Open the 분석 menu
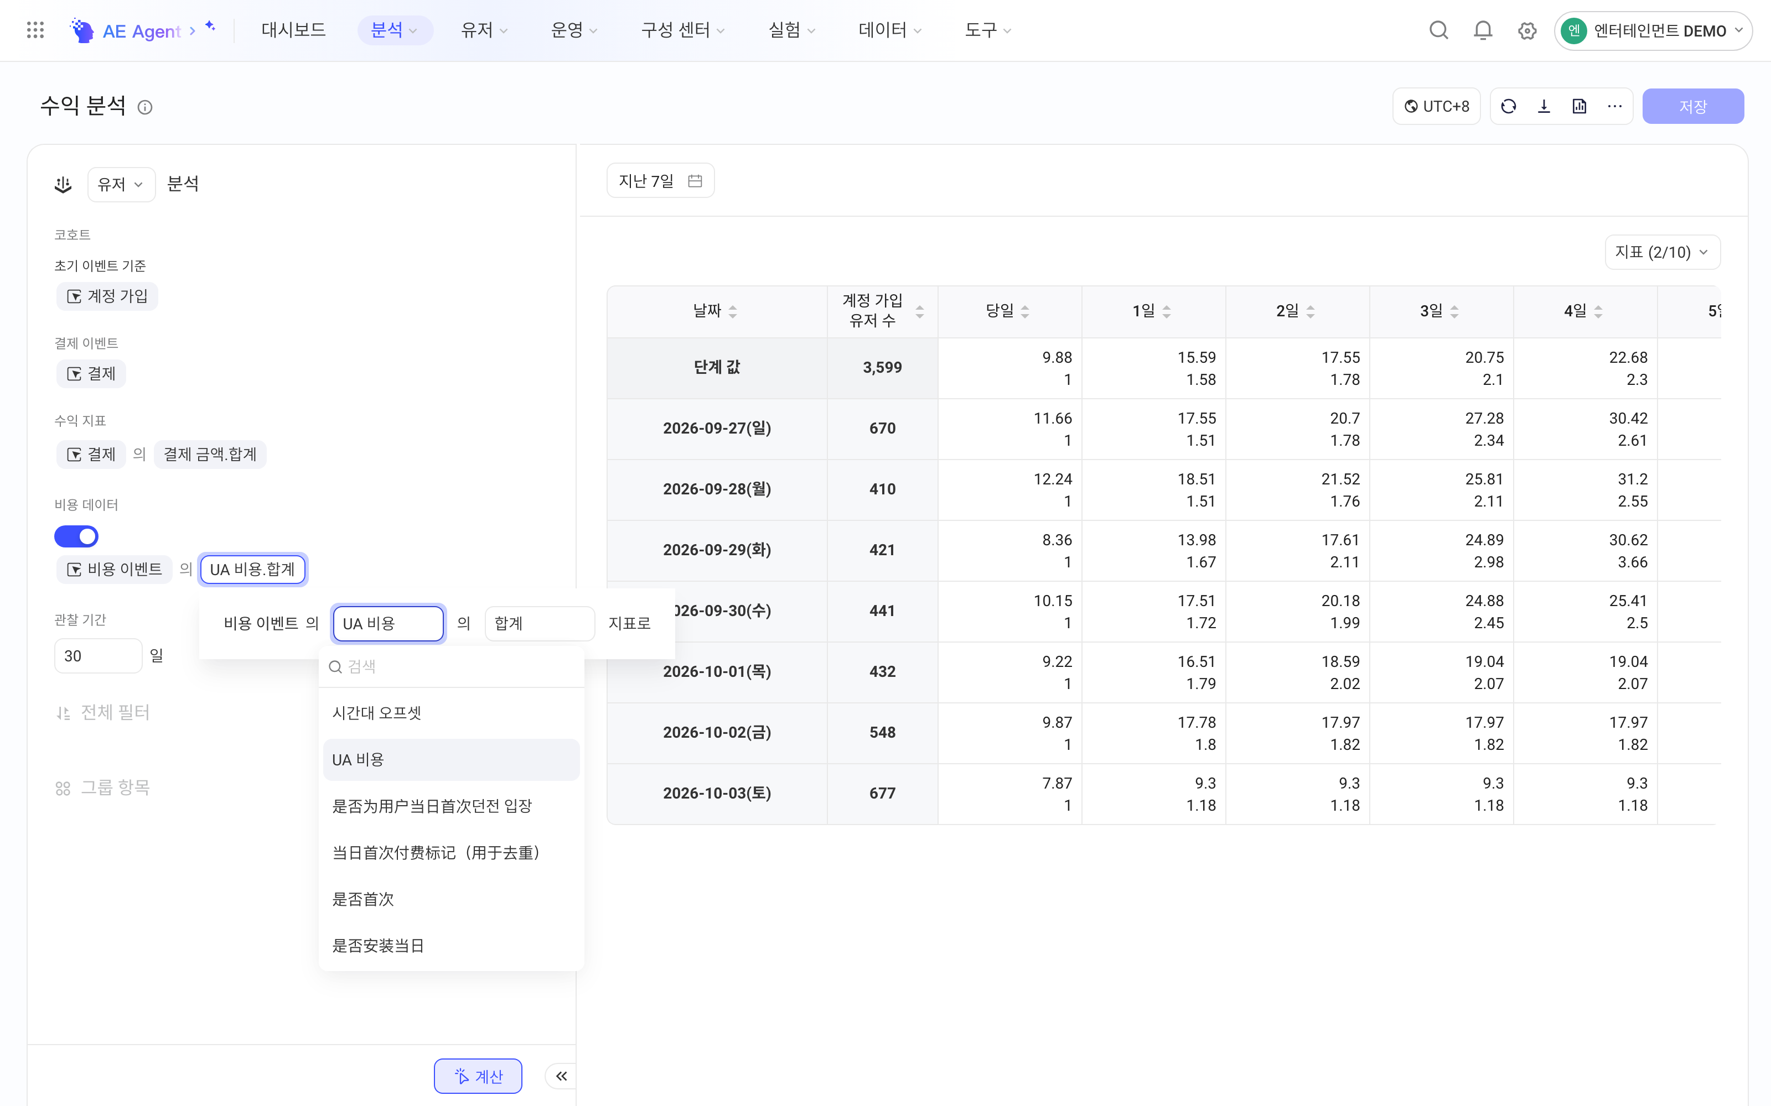Viewport: 1771px width, 1106px height. pos(395,31)
